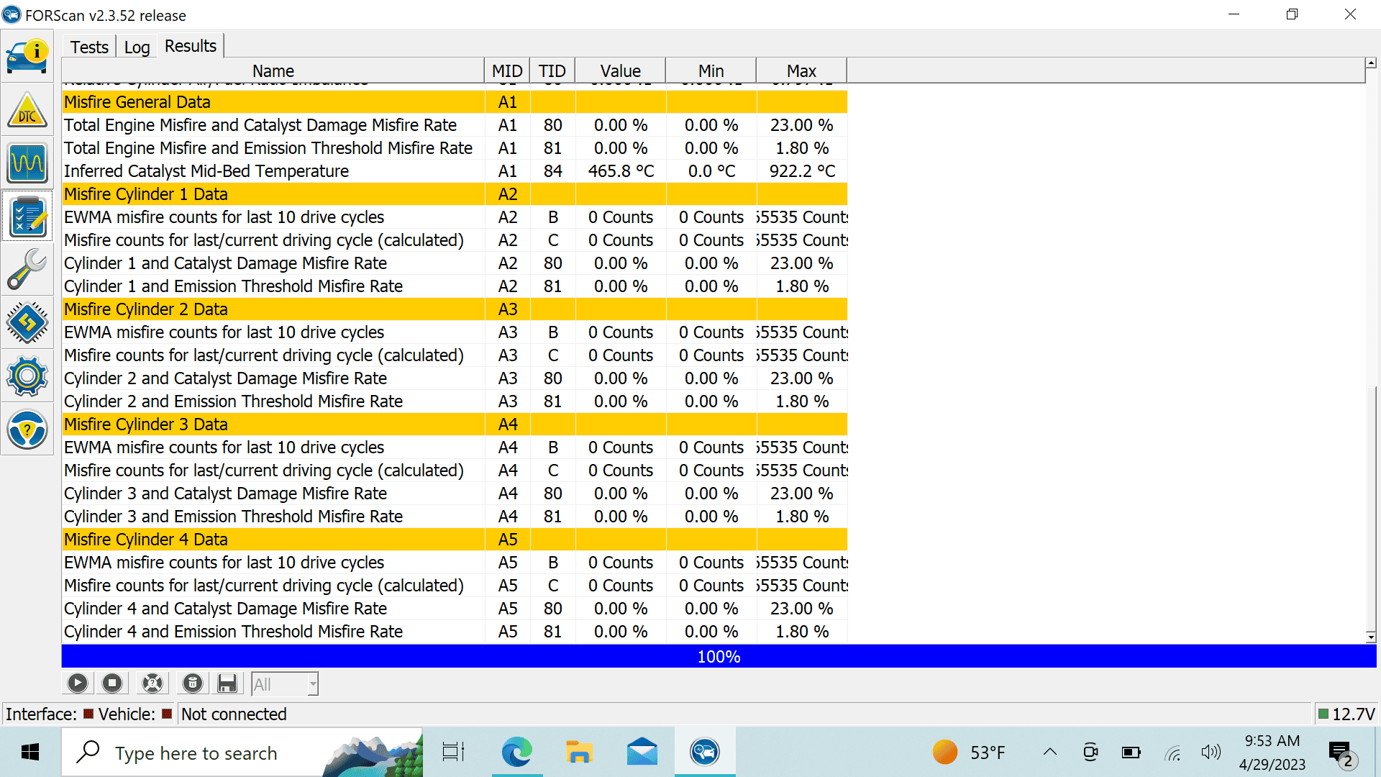The height and width of the screenshot is (777, 1381).
Task: Open the Configuration and programming chip icon
Action: [27, 323]
